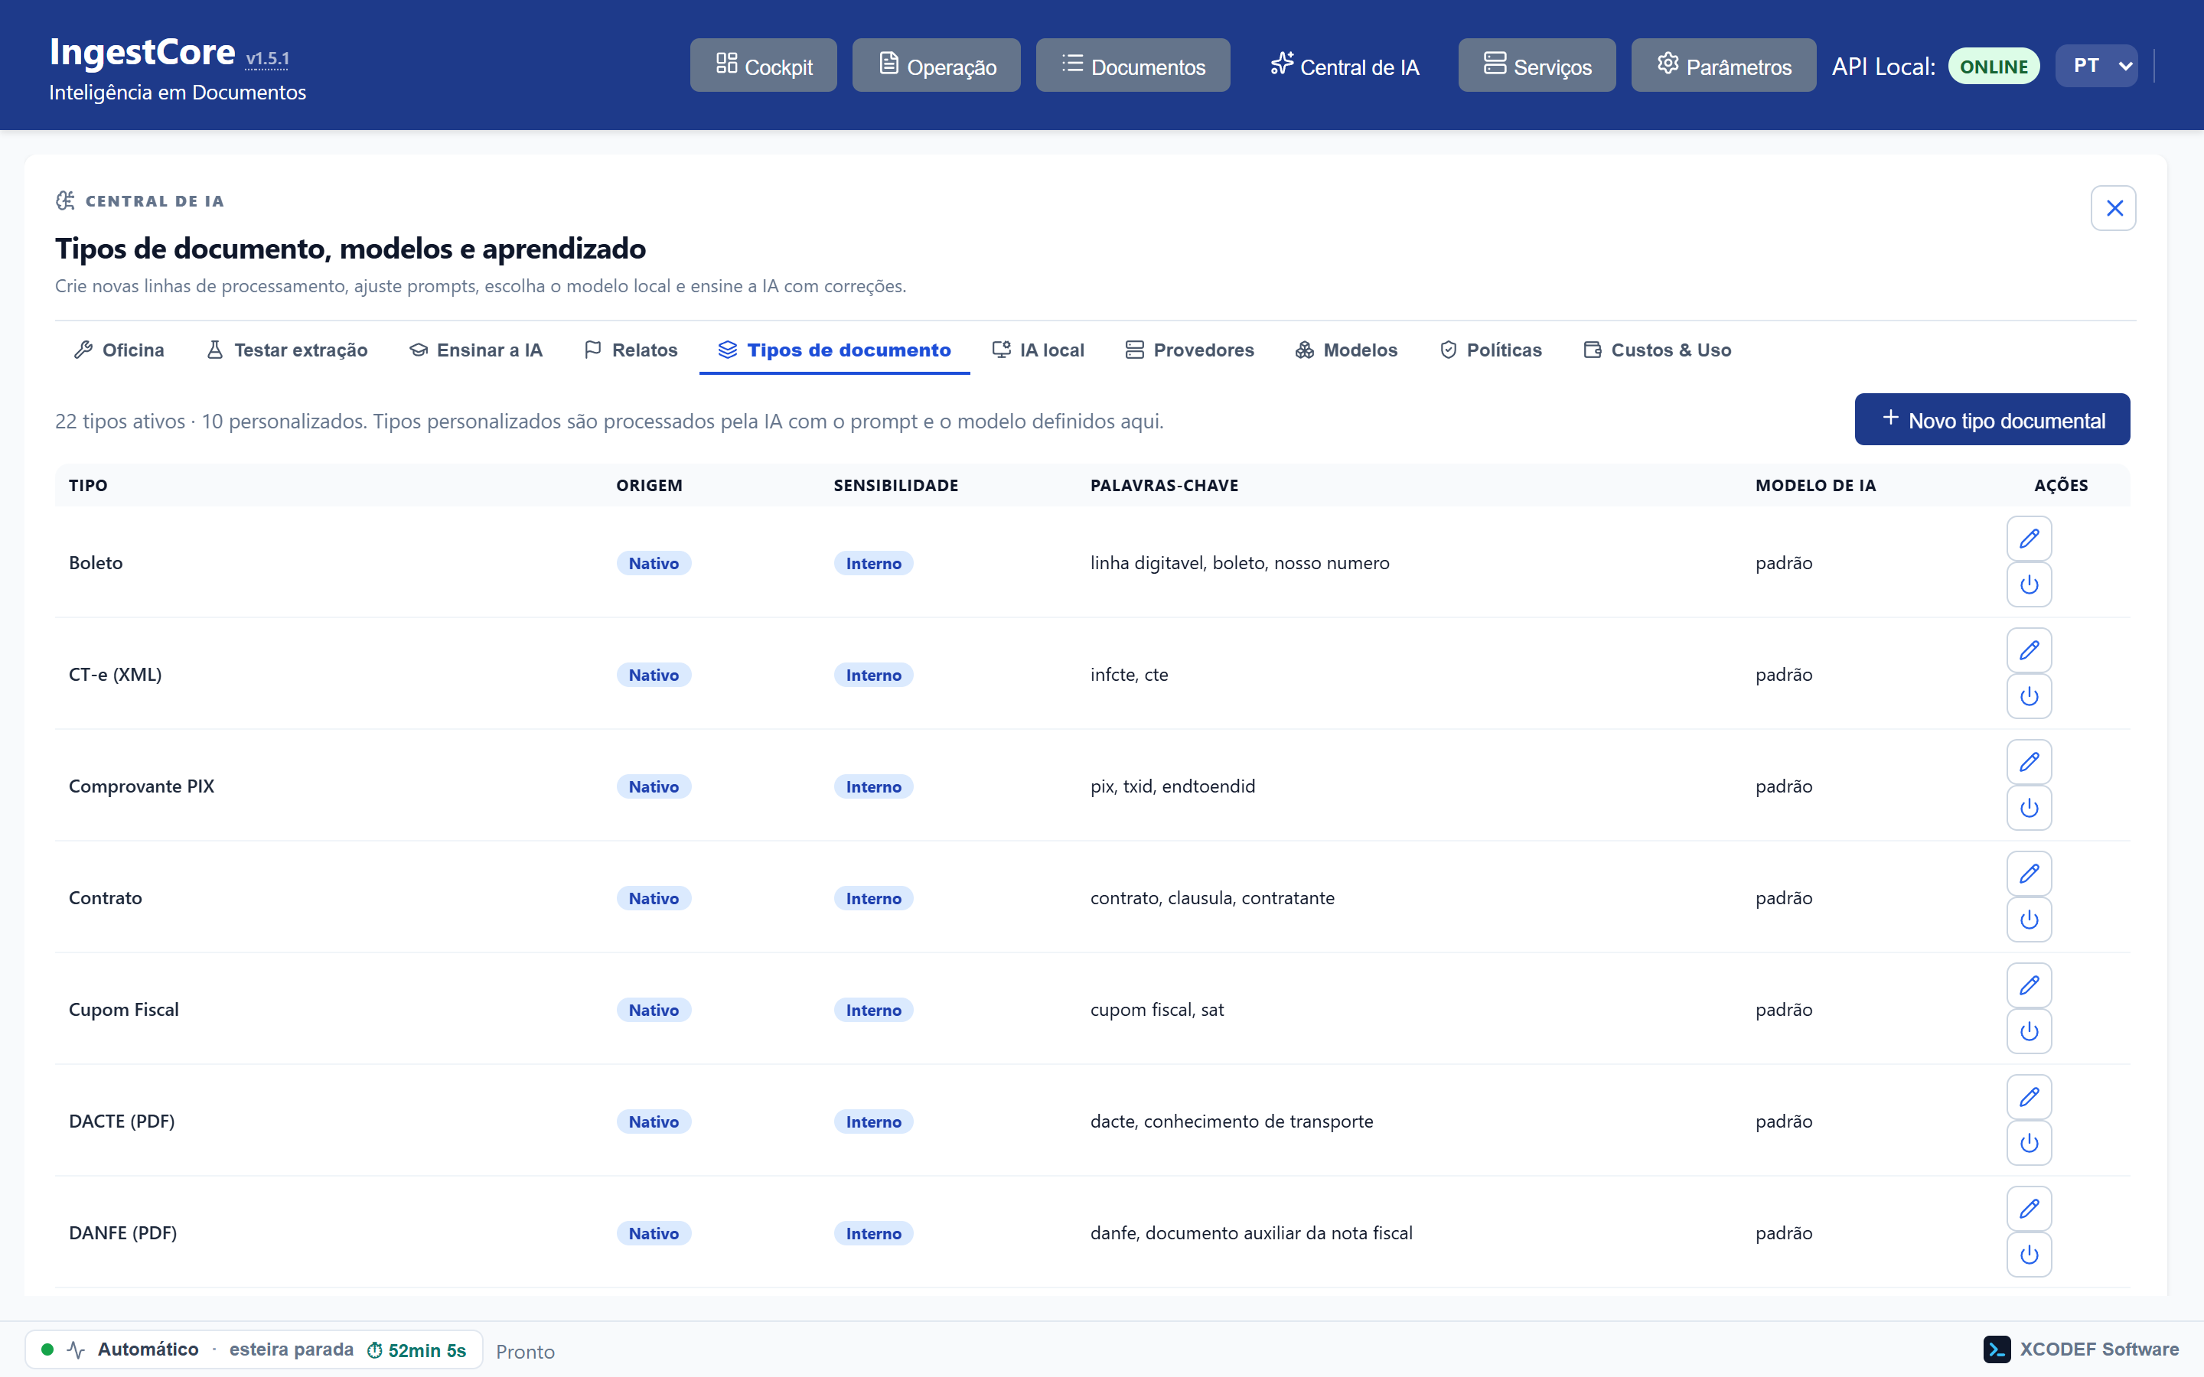The image size is (2204, 1377).
Task: Click keywords 'pix, txid, endtoendid'
Action: pyautogui.click(x=1172, y=786)
